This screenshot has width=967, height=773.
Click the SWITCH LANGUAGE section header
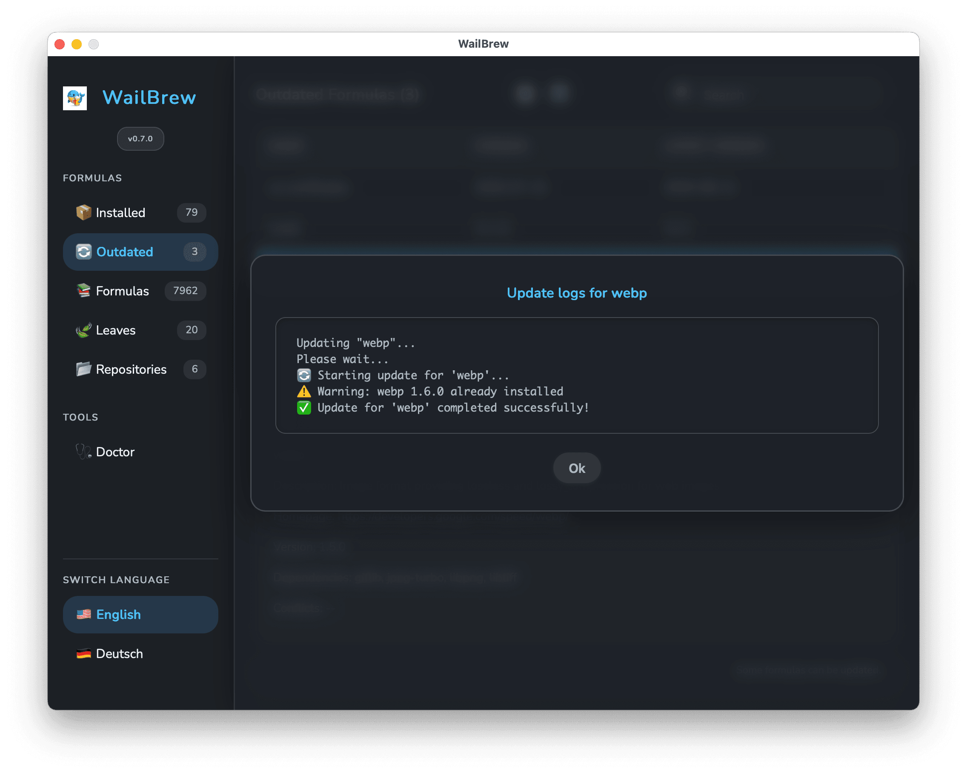coord(116,580)
